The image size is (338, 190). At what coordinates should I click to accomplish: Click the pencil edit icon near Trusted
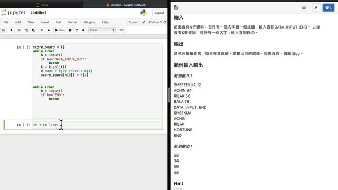tap(144, 22)
